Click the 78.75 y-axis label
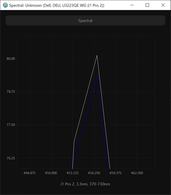 tap(11, 91)
